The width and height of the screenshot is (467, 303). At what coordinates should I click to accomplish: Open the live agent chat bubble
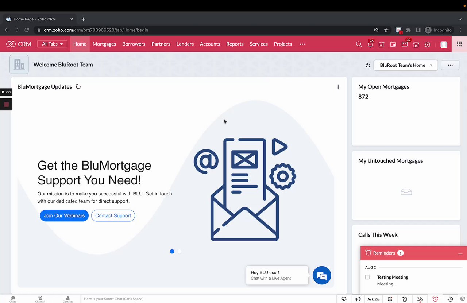pyautogui.click(x=322, y=275)
